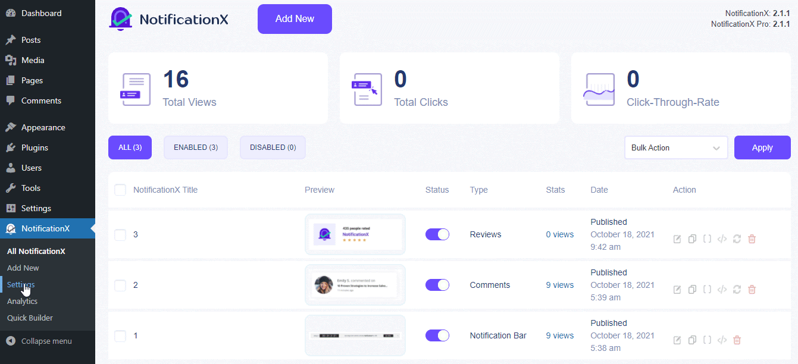Open the notification titled 3
The width and height of the screenshot is (798, 364).
(136, 234)
